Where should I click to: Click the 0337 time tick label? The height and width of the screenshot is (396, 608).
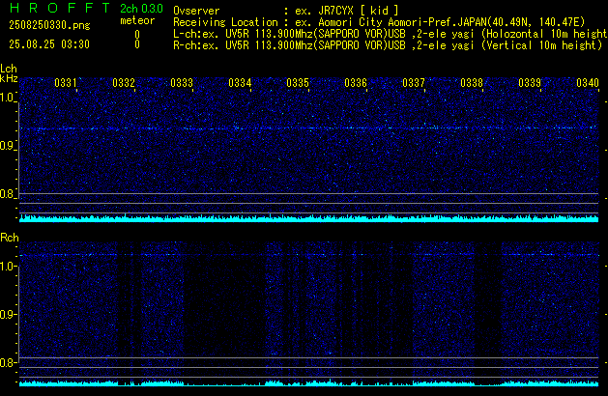(414, 83)
